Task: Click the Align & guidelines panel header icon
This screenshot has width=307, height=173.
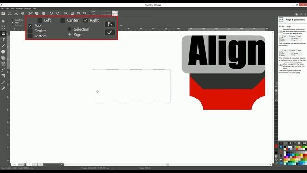Action: [281, 20]
